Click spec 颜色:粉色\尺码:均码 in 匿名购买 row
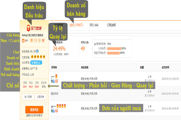Image resolution: width=181 pixels, height=120 pixels. (89, 94)
